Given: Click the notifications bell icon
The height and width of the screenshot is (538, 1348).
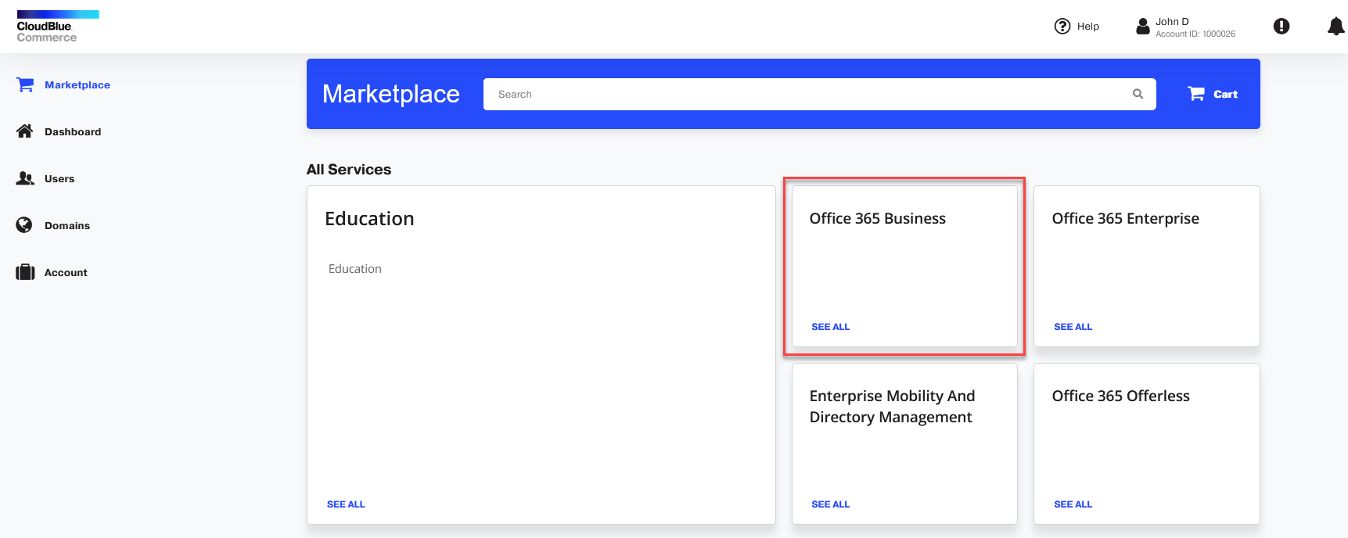Looking at the screenshot, I should coord(1336,26).
